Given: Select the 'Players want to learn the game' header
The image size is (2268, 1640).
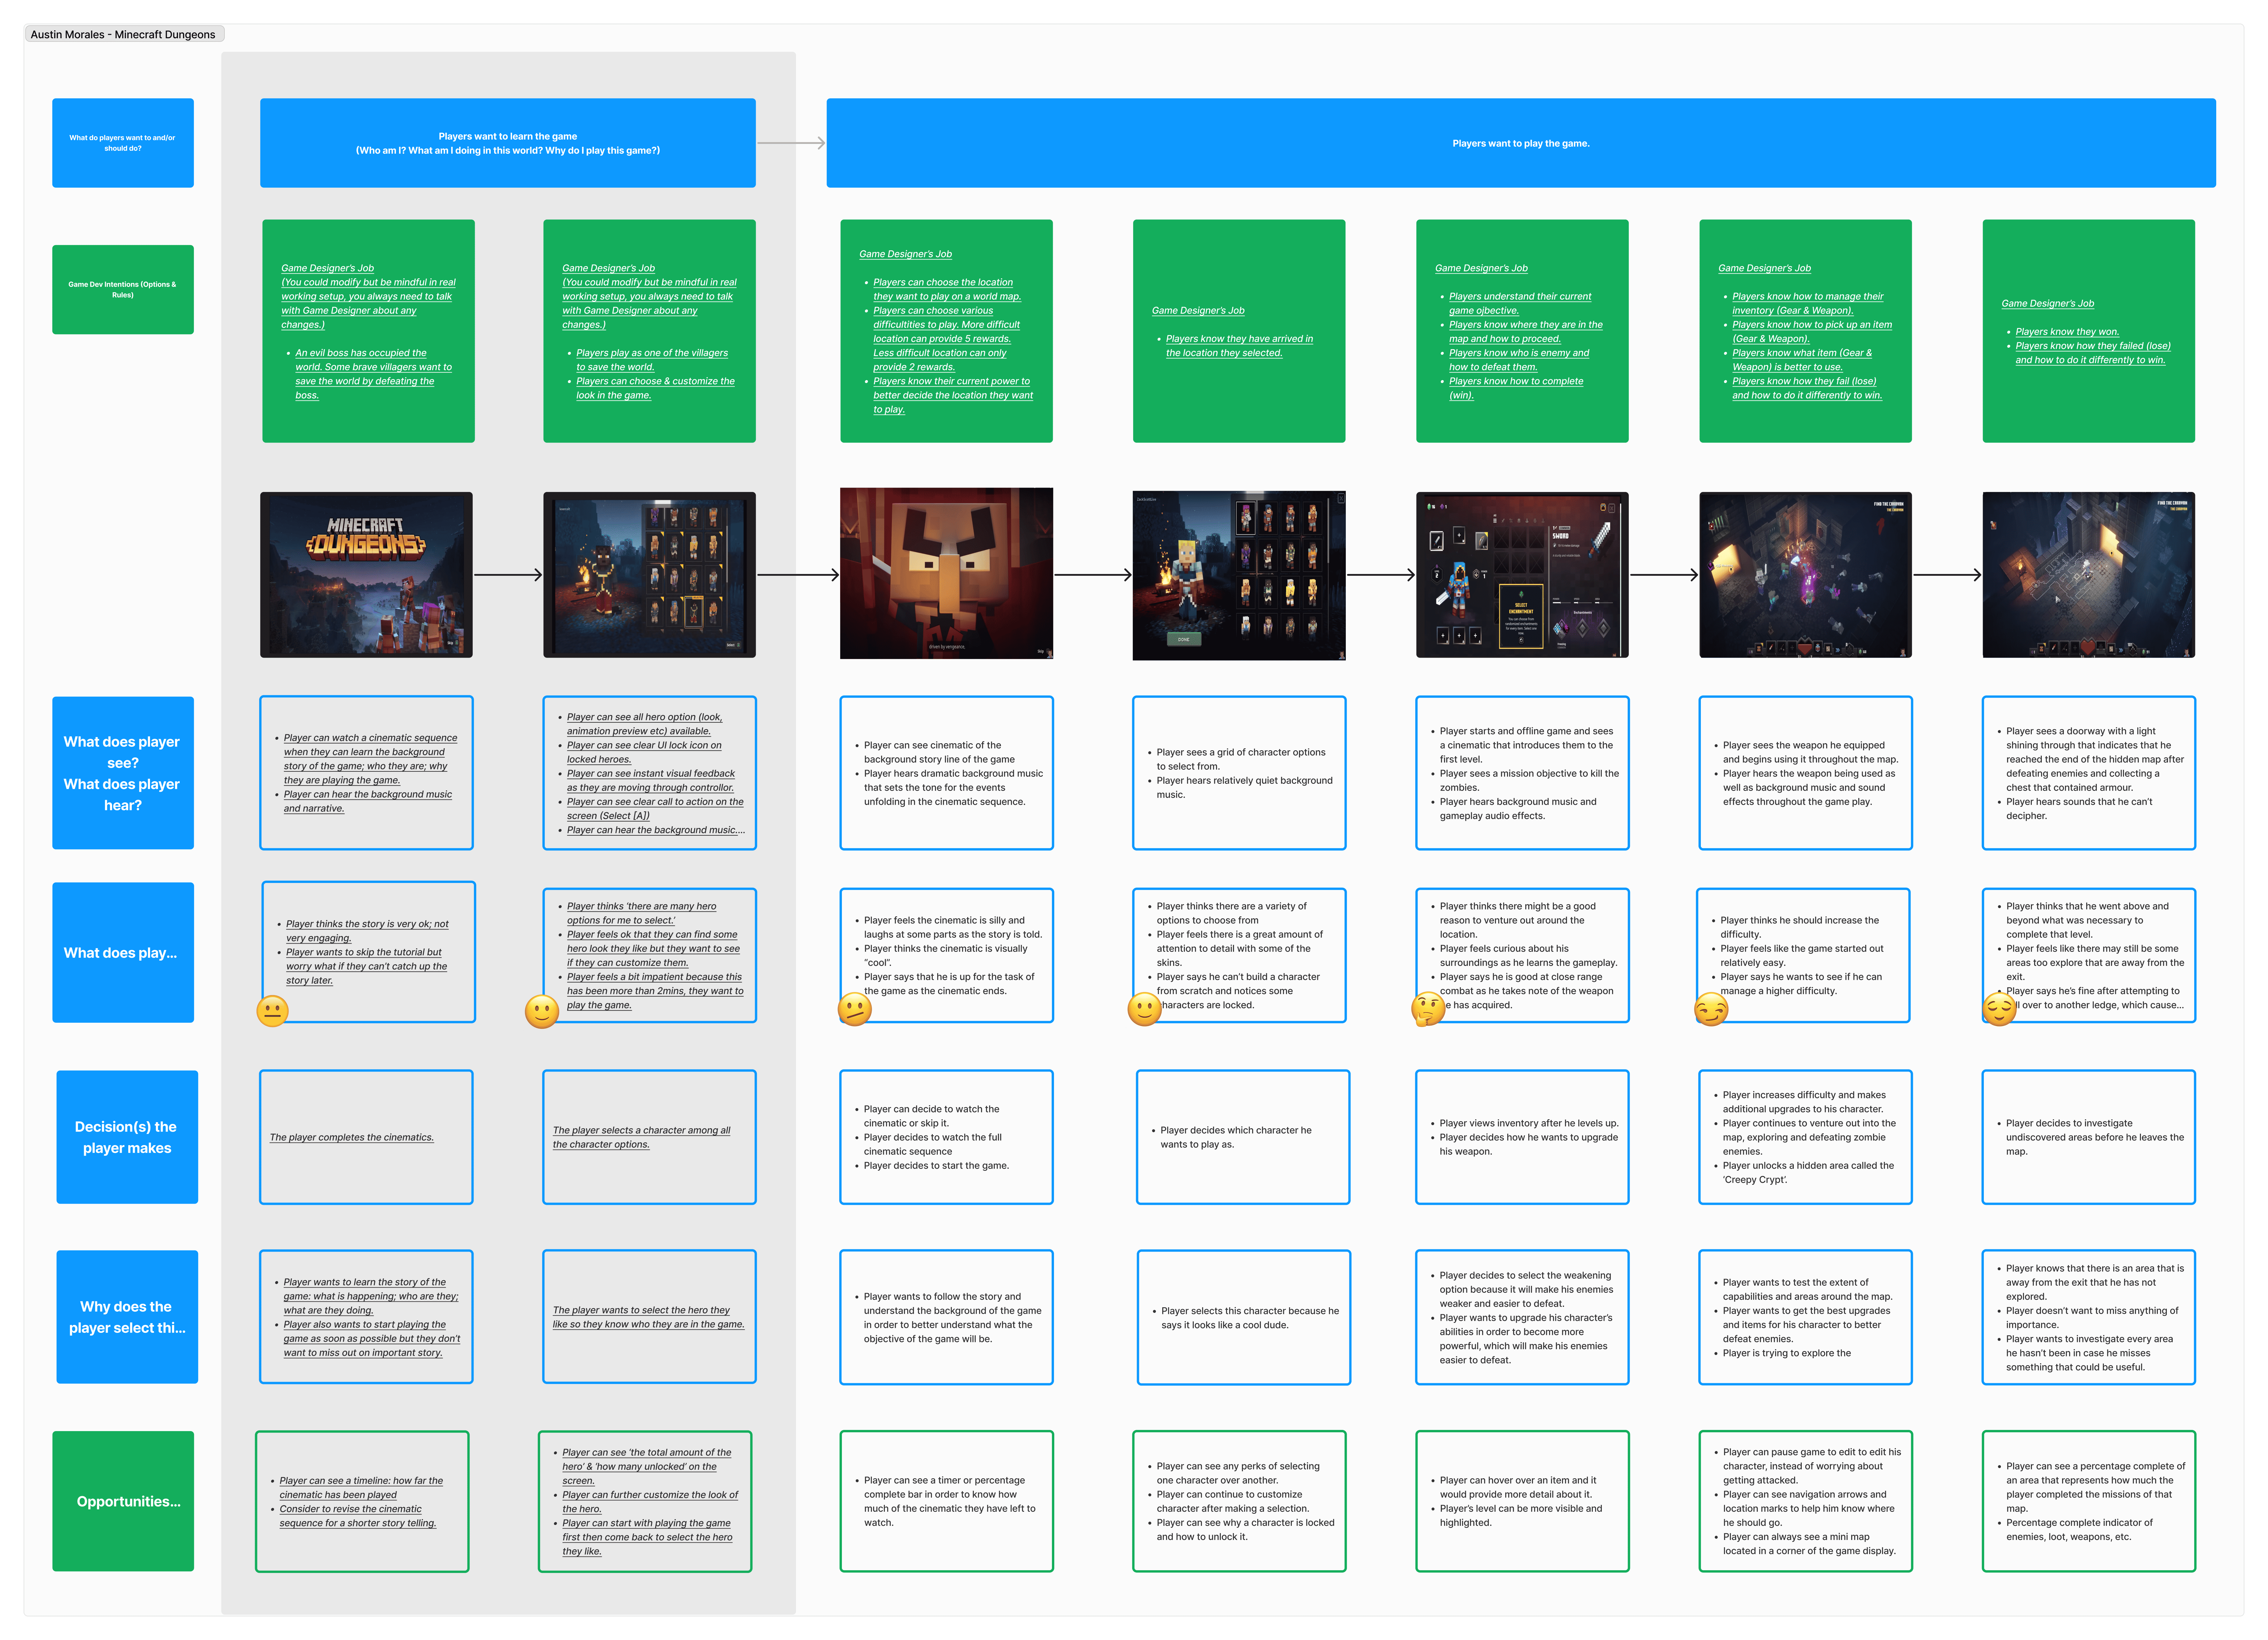Looking at the screenshot, I should (508, 143).
